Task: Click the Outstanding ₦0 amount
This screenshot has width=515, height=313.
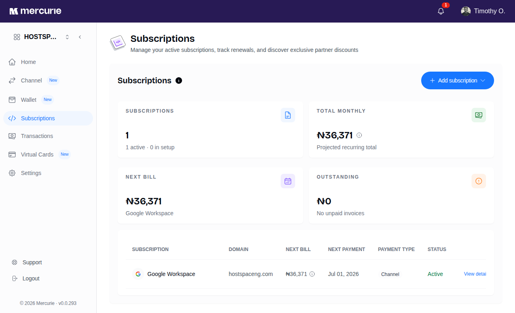Action: [x=324, y=201]
